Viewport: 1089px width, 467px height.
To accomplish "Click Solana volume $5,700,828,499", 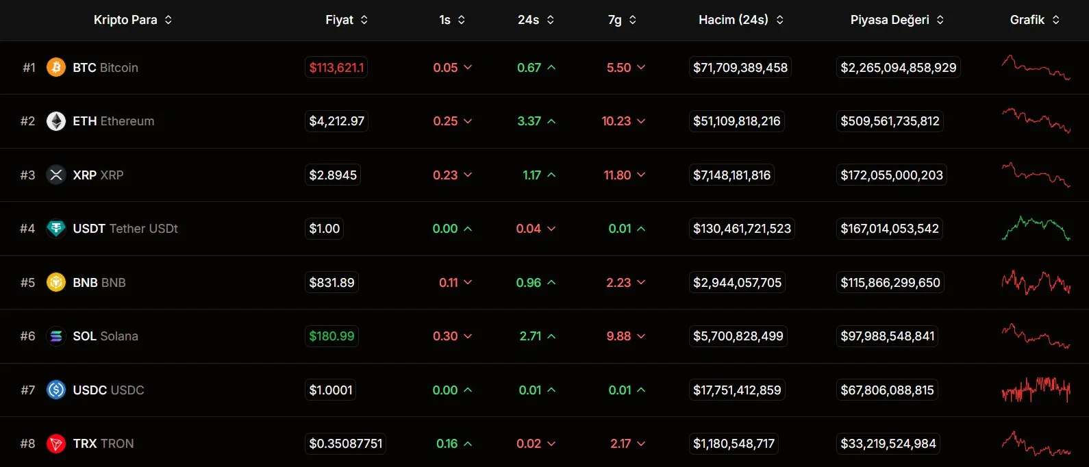I will tap(738, 336).
